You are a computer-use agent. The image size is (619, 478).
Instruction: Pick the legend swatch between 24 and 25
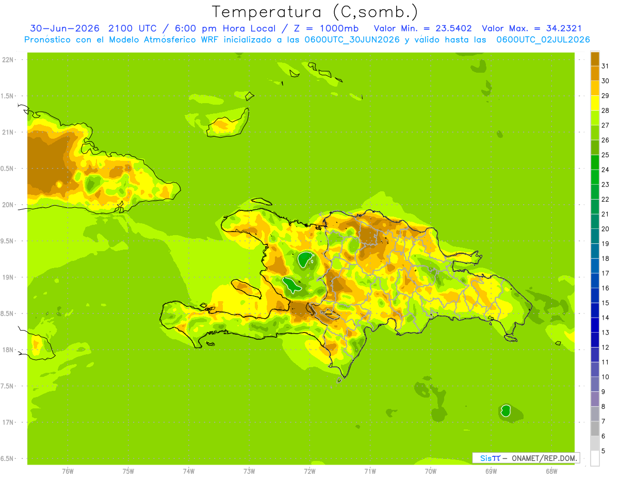595,162
